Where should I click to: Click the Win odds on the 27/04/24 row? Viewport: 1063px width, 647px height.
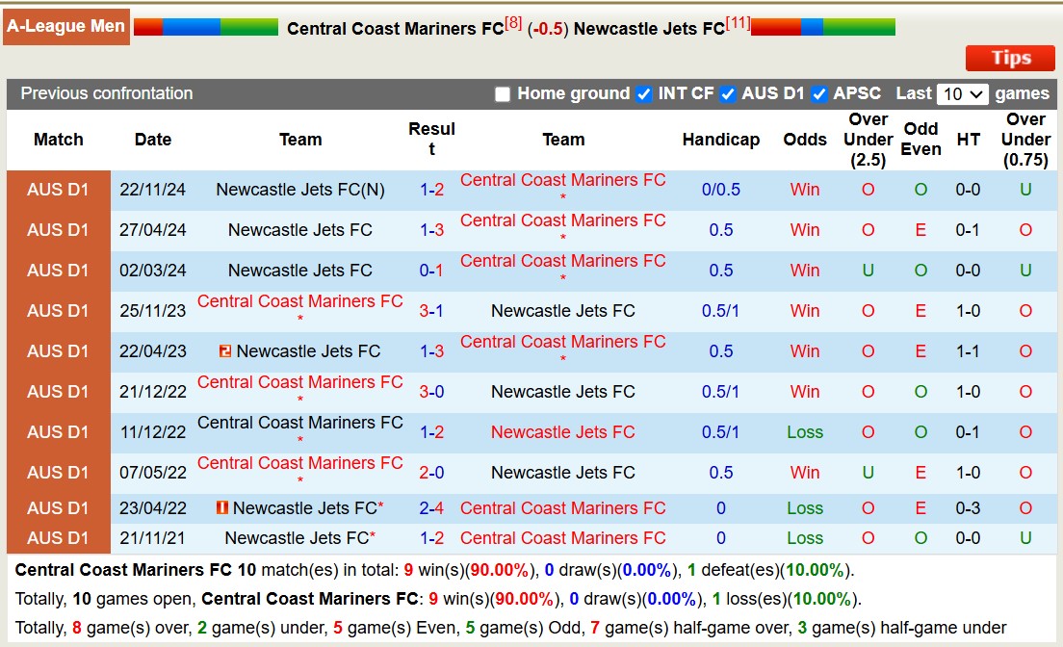[804, 230]
